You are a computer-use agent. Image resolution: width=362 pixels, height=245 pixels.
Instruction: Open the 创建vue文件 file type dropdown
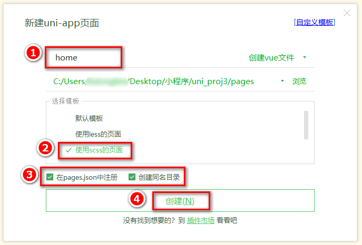[x=271, y=57]
